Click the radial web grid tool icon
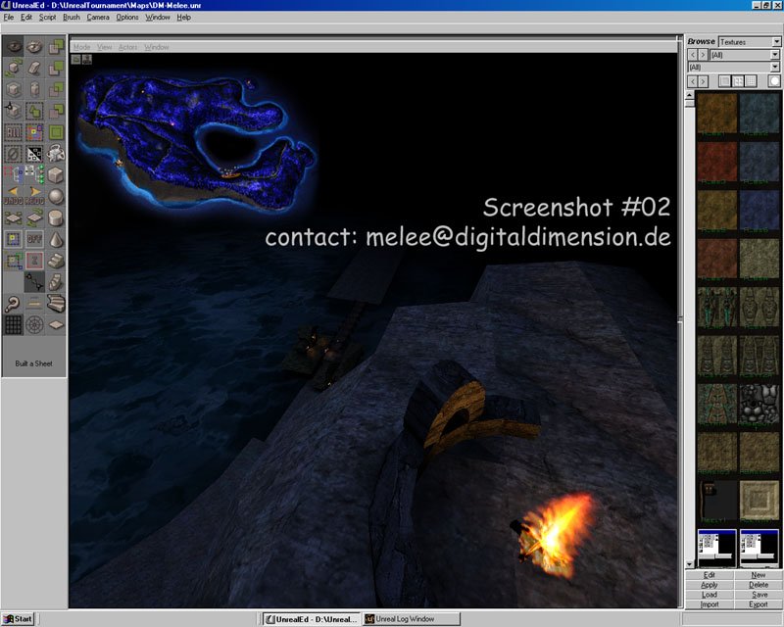The width and height of the screenshot is (784, 627). click(x=34, y=325)
